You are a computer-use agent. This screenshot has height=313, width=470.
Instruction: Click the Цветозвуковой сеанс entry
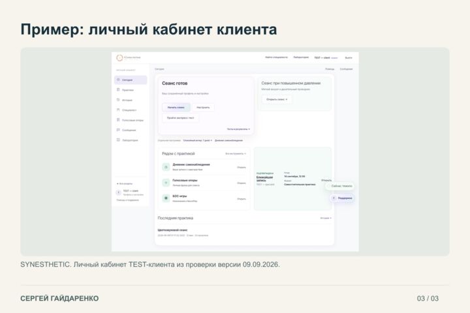(x=172, y=230)
